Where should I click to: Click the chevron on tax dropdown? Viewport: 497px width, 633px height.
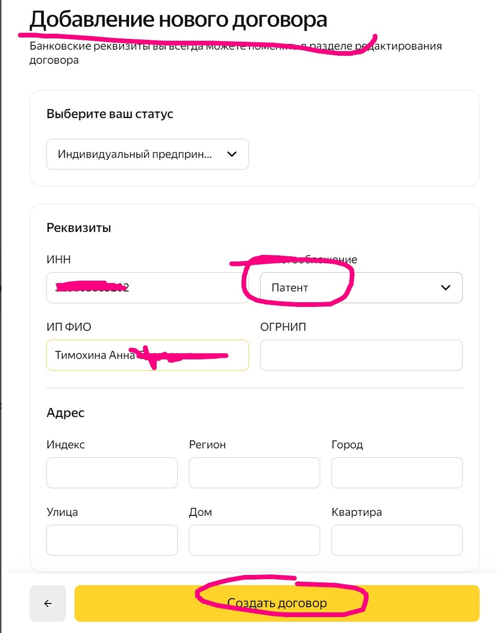pyautogui.click(x=445, y=287)
